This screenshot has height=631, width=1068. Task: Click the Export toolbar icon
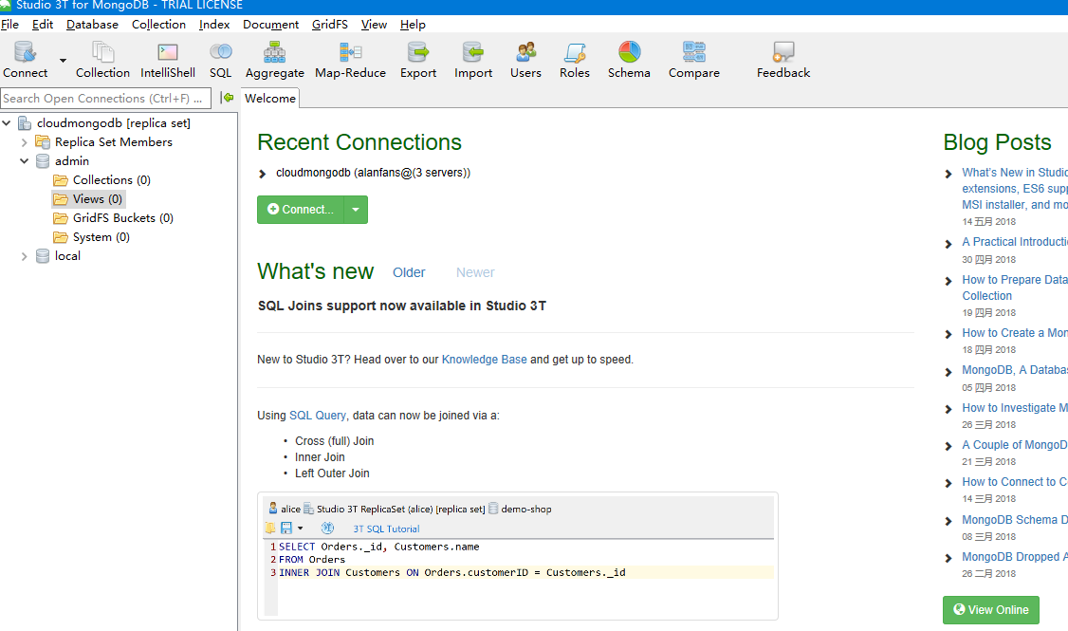point(417,60)
